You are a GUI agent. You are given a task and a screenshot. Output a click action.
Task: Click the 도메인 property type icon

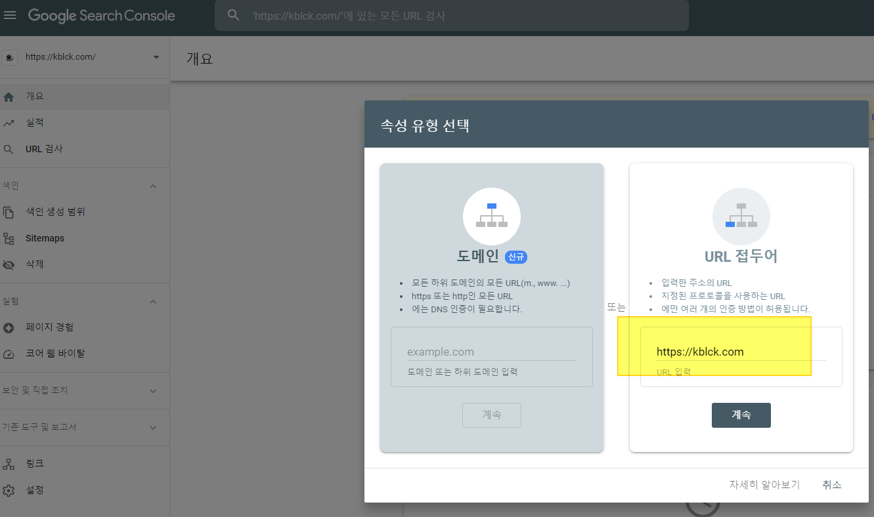point(492,217)
